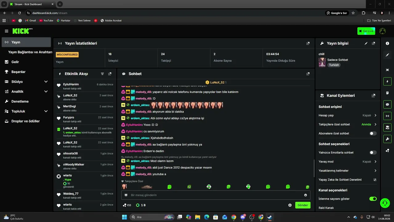Go to Gelir section
This screenshot has width=394, height=222.
coord(26,62)
